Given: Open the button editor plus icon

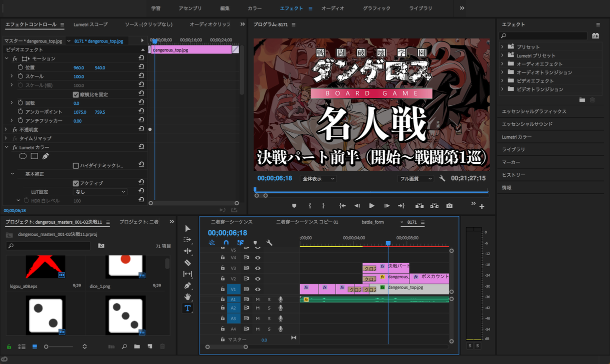Looking at the screenshot, I should [x=482, y=206].
